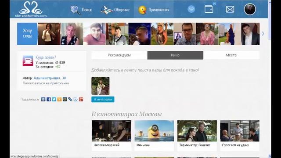Open the envelope messages icon
This screenshot has height=158, width=281.
pos(230,9)
